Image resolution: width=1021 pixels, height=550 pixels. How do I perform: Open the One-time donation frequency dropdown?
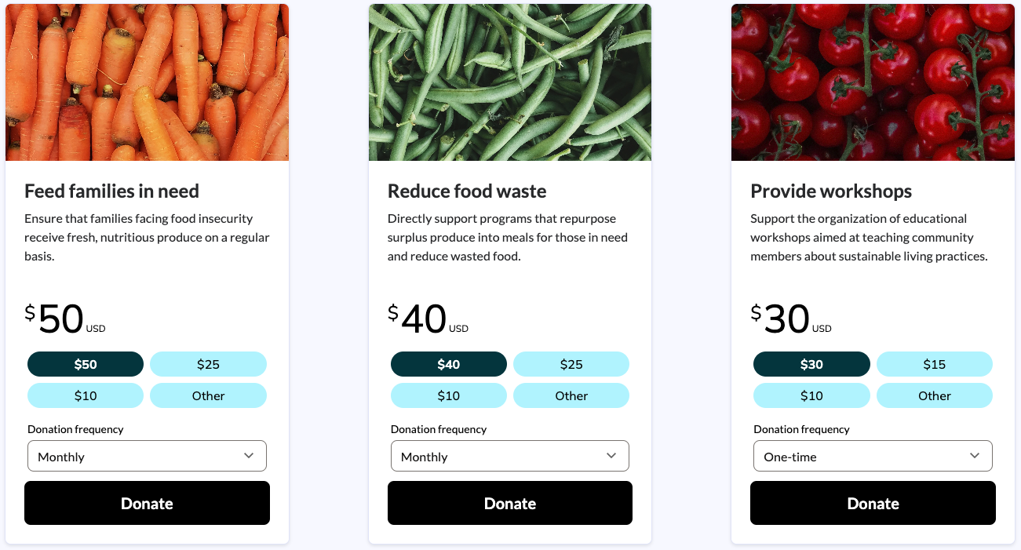click(873, 456)
